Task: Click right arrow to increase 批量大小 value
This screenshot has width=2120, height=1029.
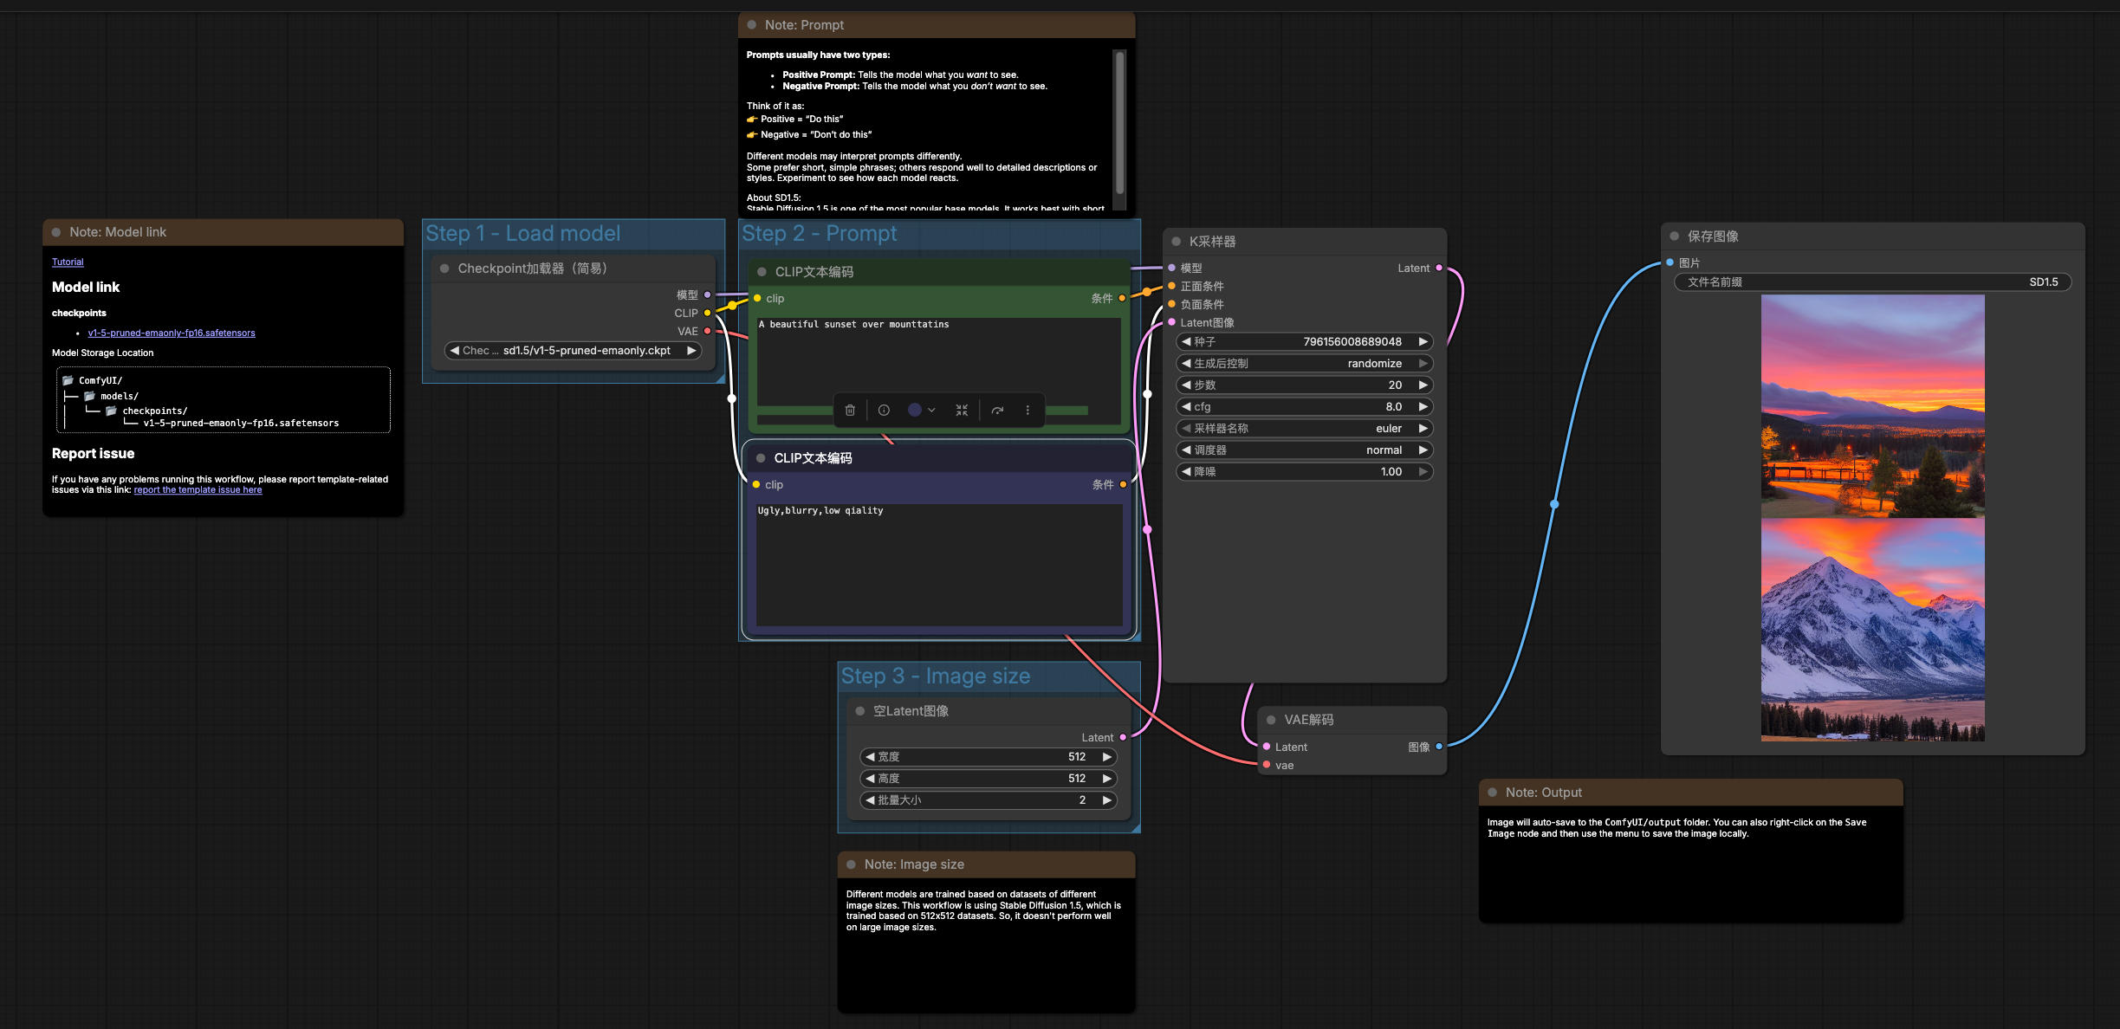Action: [x=1106, y=800]
